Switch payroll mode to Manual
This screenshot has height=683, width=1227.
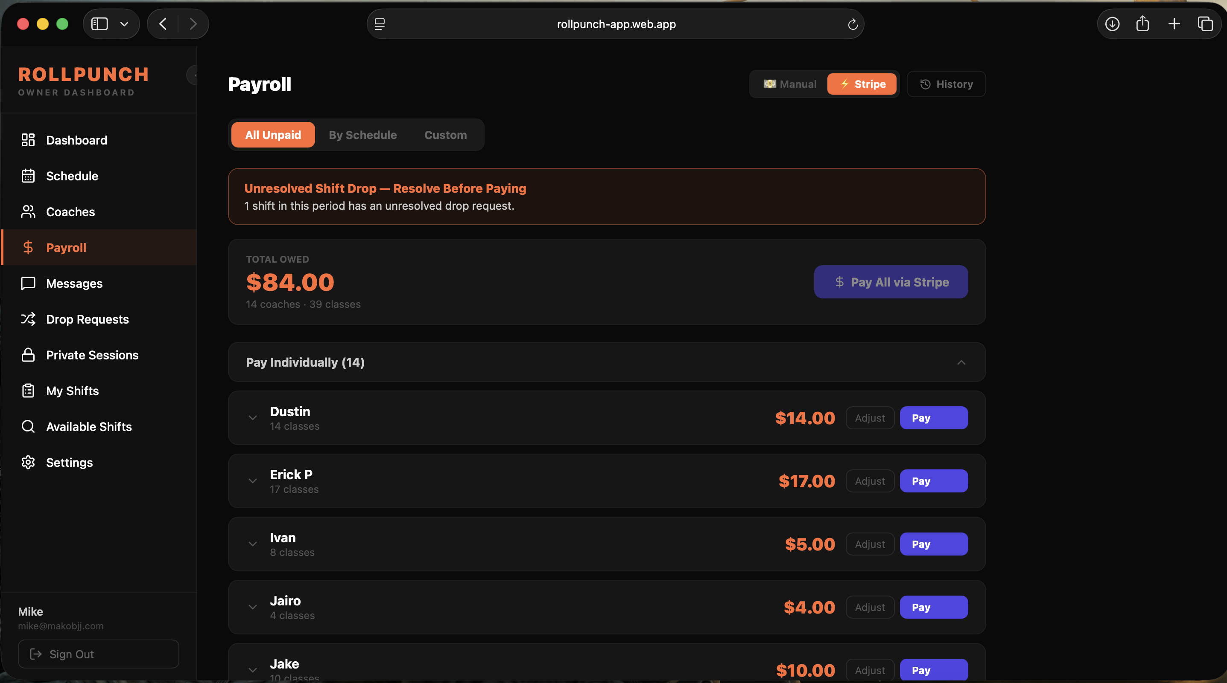pyautogui.click(x=790, y=84)
